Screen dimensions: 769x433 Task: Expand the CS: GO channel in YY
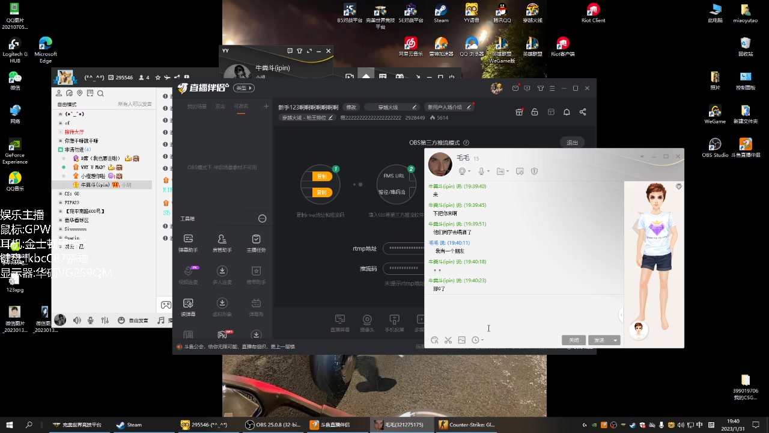coord(60,194)
